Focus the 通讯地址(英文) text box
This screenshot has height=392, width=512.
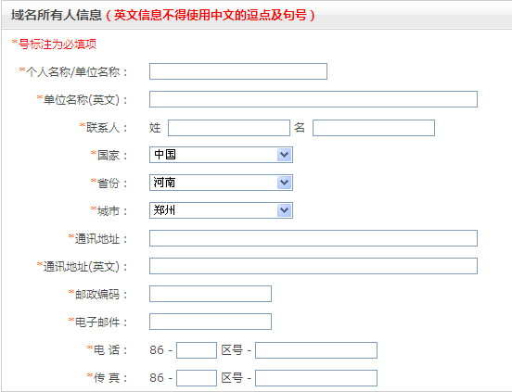[314, 266]
